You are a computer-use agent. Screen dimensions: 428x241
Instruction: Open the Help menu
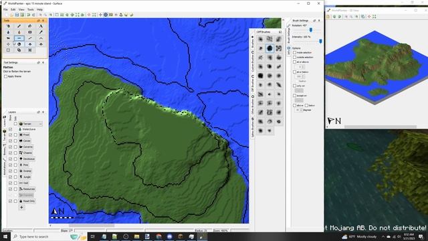coord(39,9)
